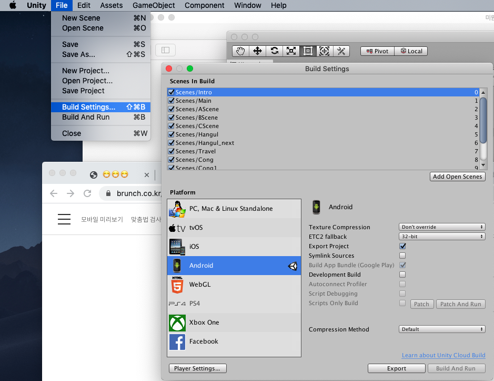The width and height of the screenshot is (494, 381).
Task: Choose Open Project... in File menu
Action: pyautogui.click(x=101, y=81)
